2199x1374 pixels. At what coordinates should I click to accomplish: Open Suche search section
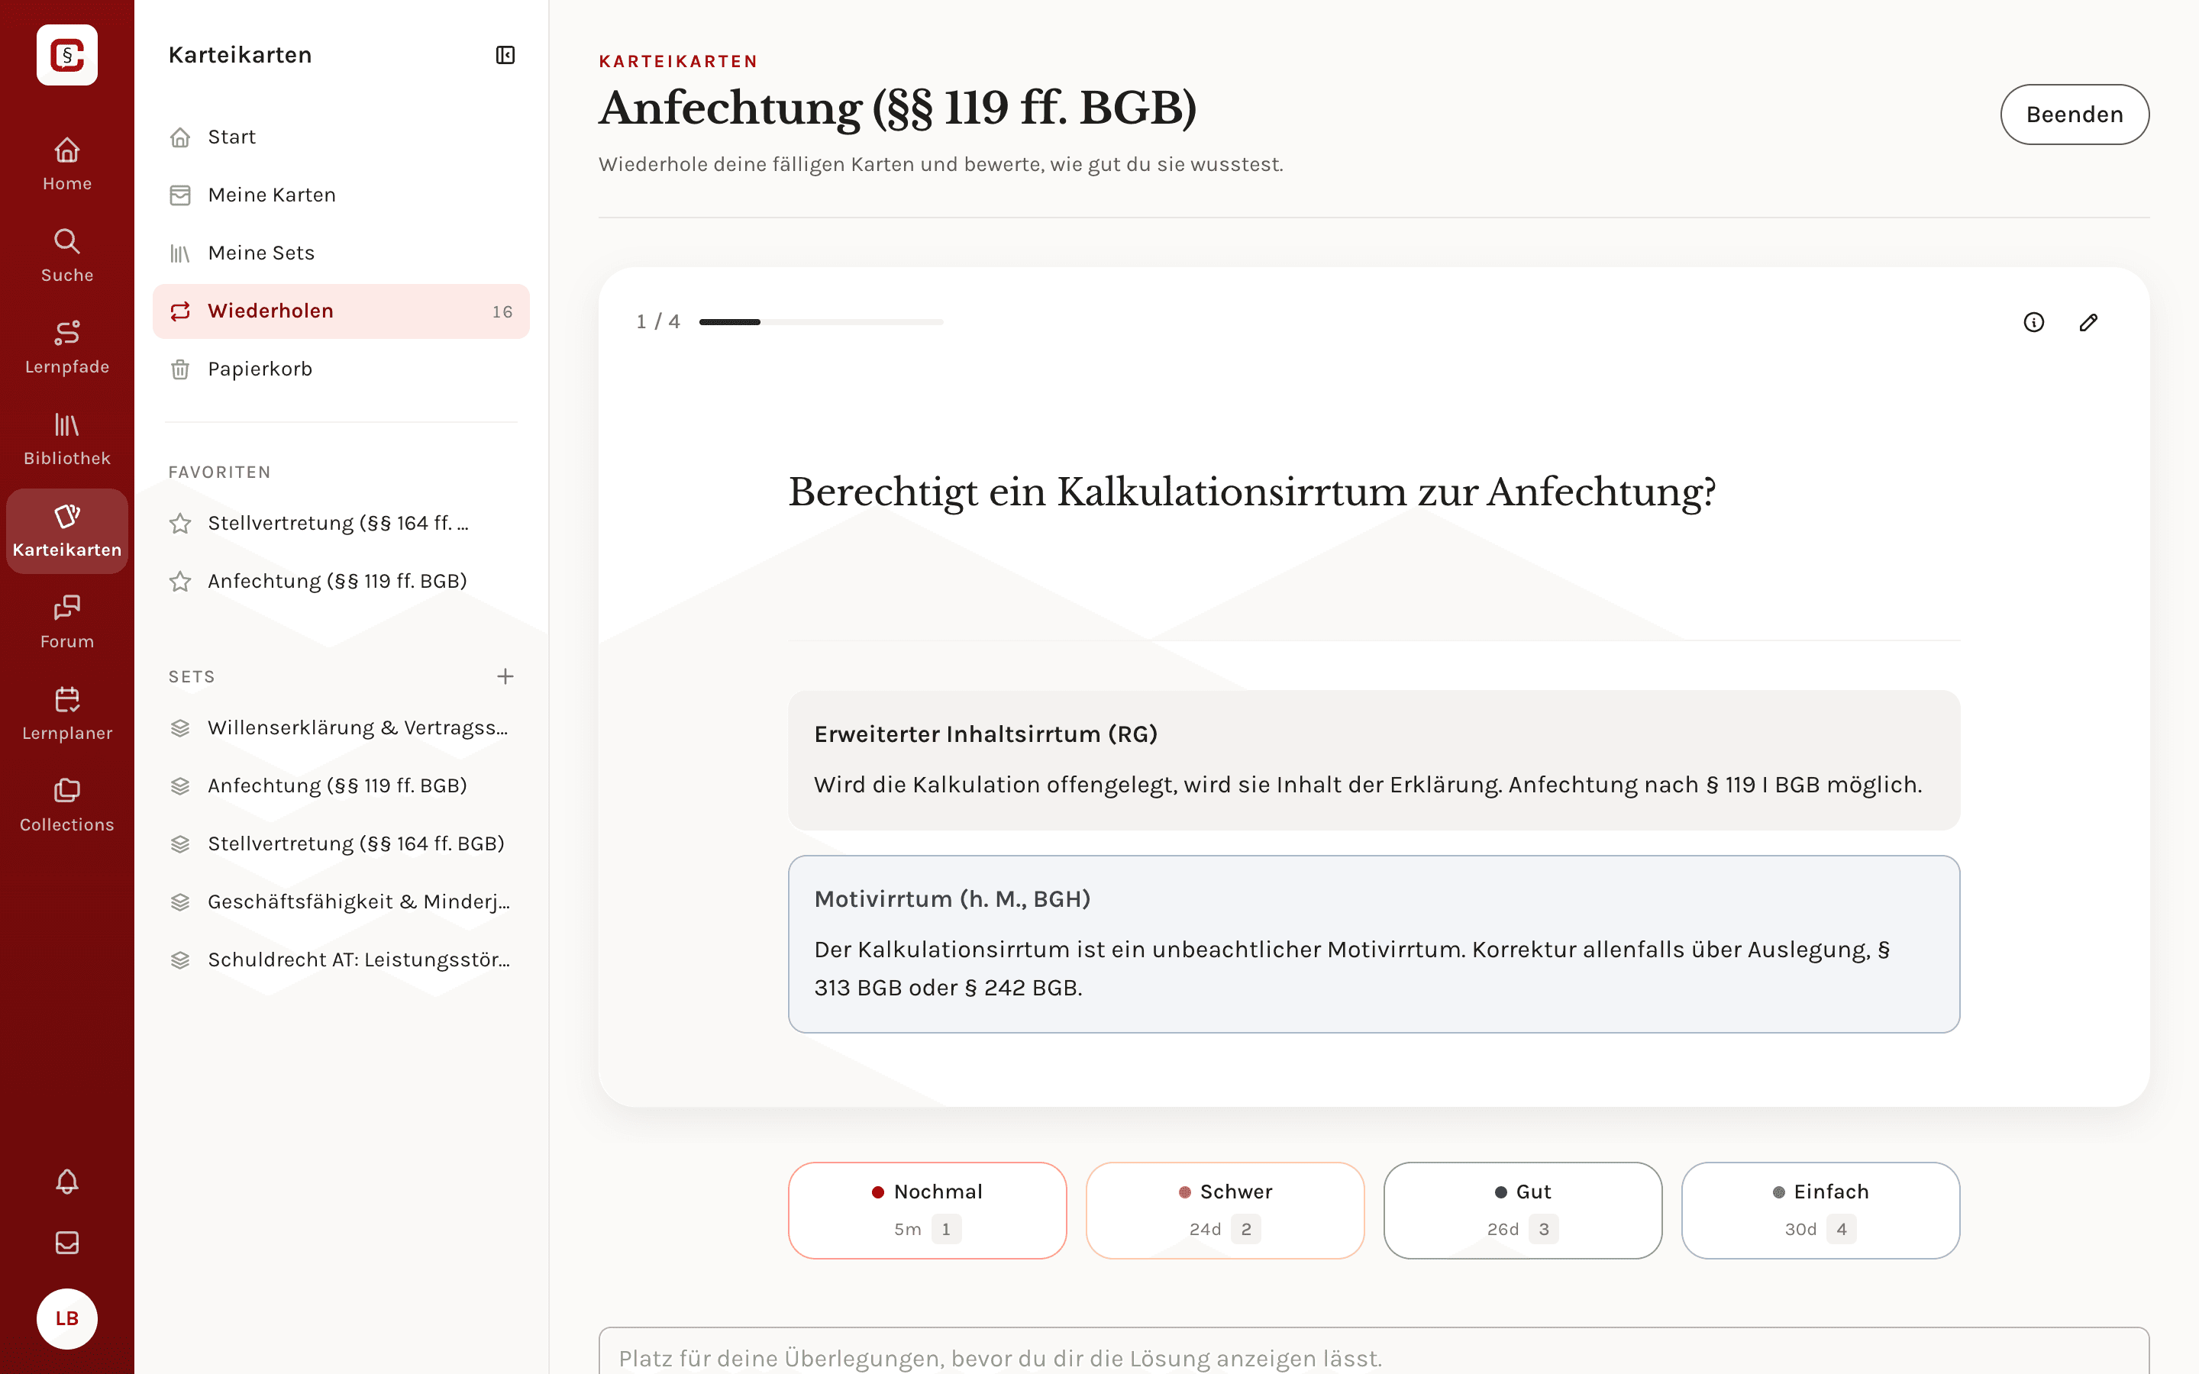click(x=67, y=256)
